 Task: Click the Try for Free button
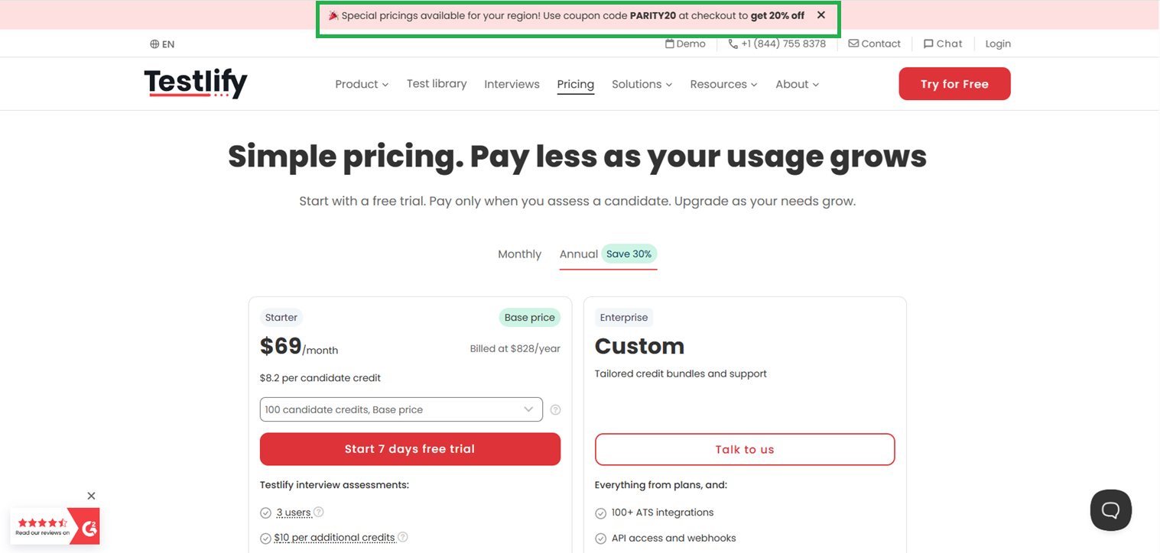point(954,84)
